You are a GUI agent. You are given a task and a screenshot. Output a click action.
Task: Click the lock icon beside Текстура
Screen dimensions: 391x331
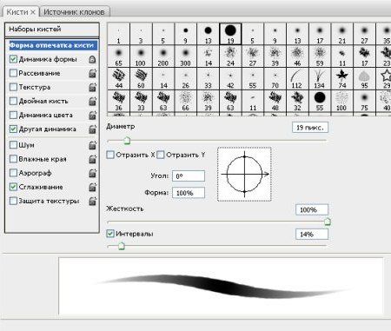click(x=92, y=87)
